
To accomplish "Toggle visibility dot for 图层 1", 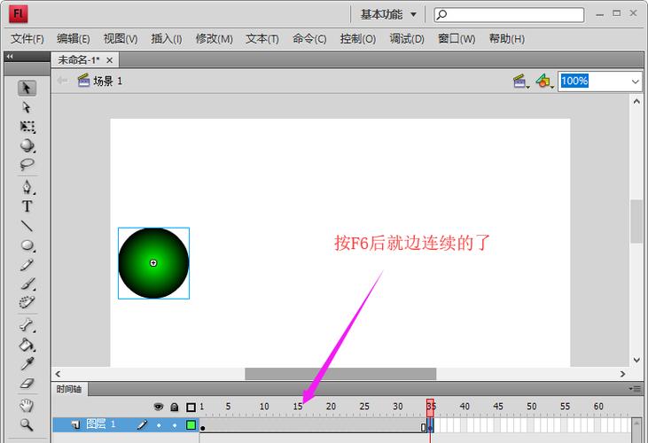I will (x=159, y=425).
